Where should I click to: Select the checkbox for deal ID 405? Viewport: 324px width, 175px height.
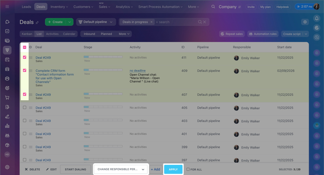point(25,107)
